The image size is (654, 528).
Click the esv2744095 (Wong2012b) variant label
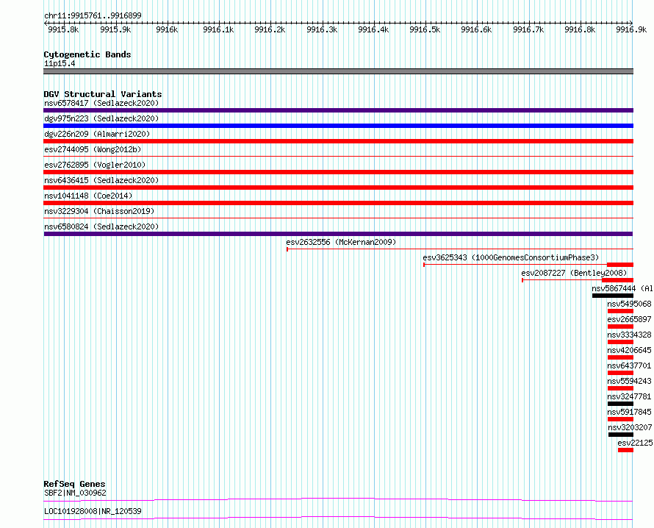93,149
